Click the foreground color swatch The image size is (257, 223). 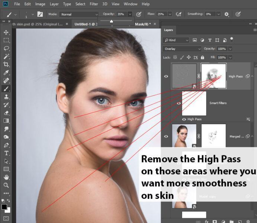pyautogui.click(x=4, y=207)
